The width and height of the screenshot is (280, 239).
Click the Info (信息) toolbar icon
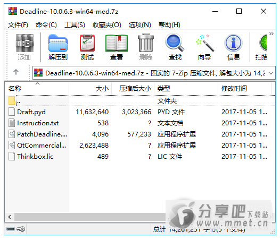(x=233, y=43)
